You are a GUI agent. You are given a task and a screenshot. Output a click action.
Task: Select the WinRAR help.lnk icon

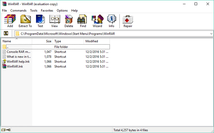click(x=4, y=61)
